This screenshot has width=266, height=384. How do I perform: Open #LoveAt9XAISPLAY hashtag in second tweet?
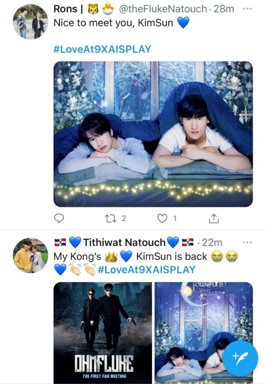click(146, 269)
